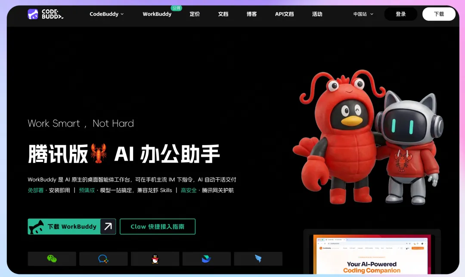
Task: Click the 登录 login button
Action: [401, 14]
